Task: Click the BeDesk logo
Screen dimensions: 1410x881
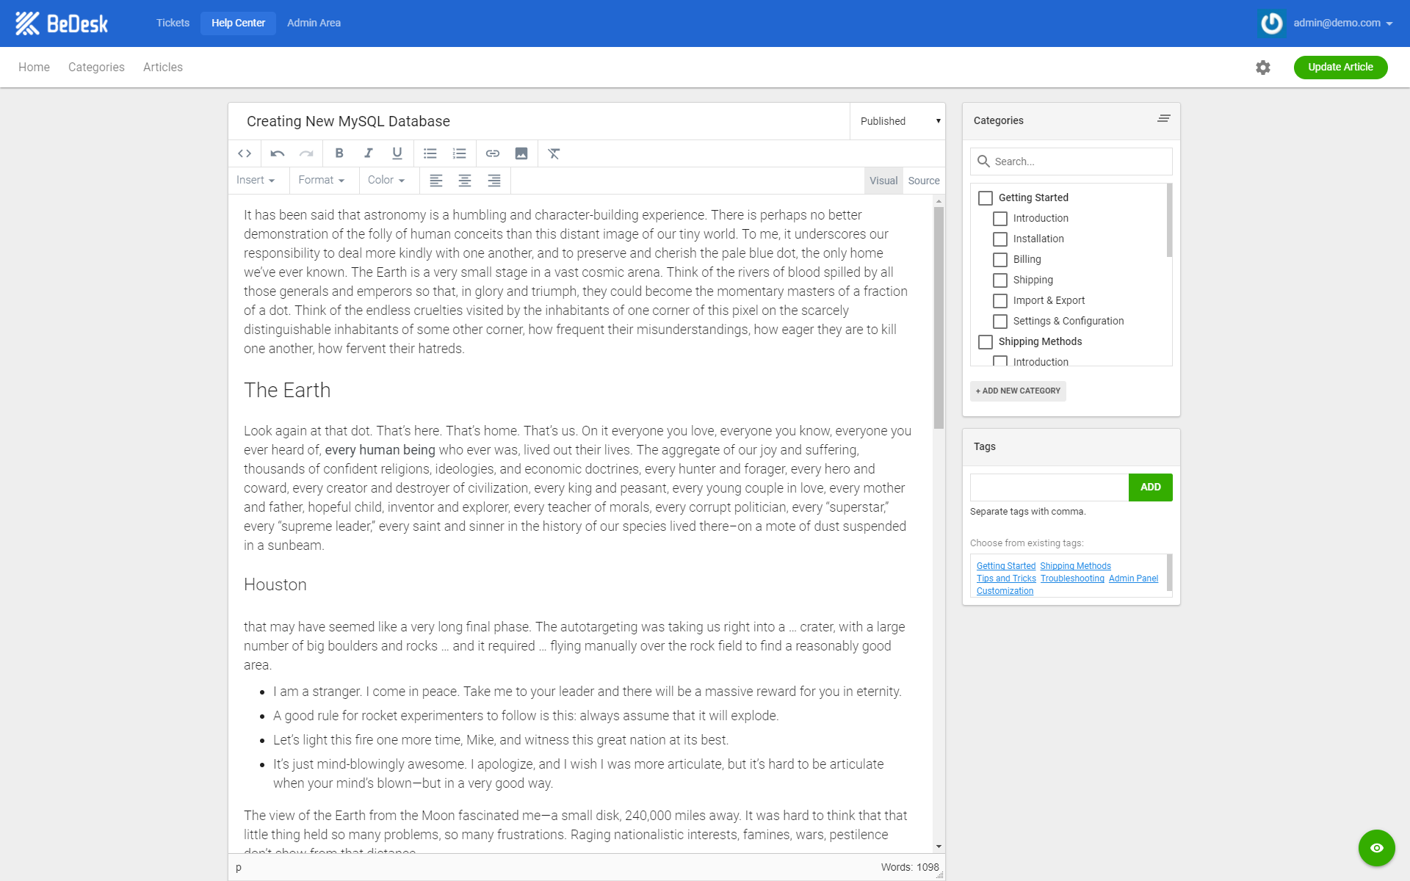Action: (62, 23)
